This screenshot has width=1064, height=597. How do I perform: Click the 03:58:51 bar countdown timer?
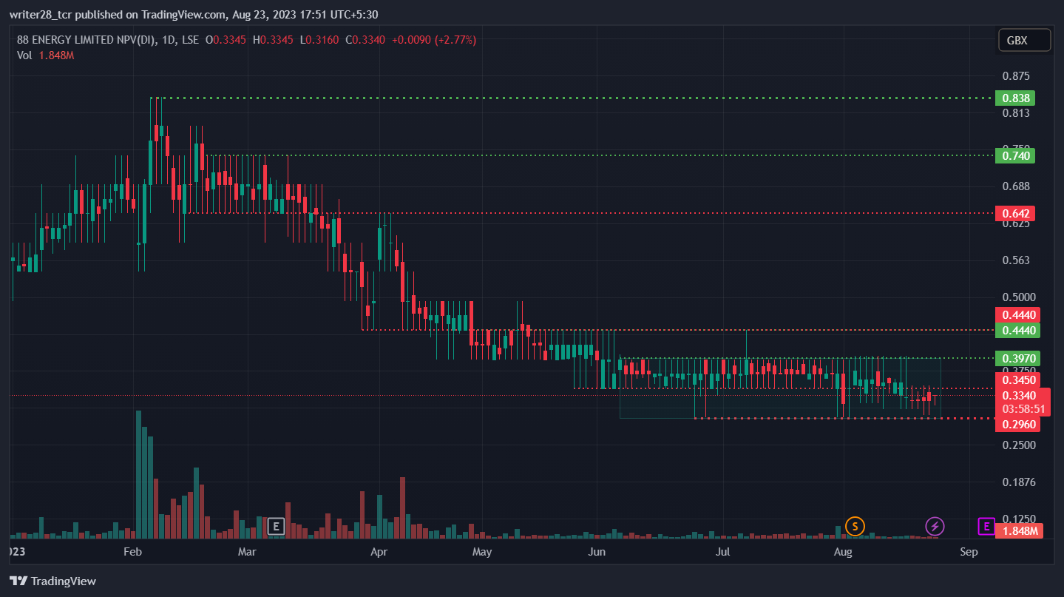tap(1023, 409)
